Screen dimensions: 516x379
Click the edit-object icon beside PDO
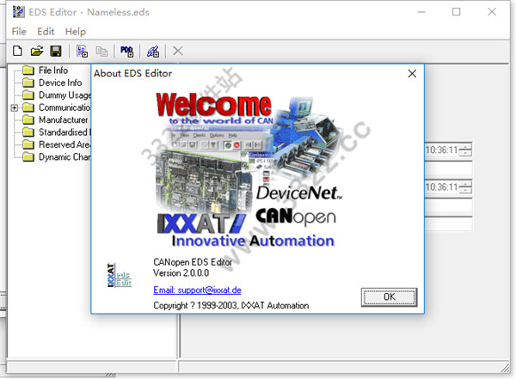(152, 52)
